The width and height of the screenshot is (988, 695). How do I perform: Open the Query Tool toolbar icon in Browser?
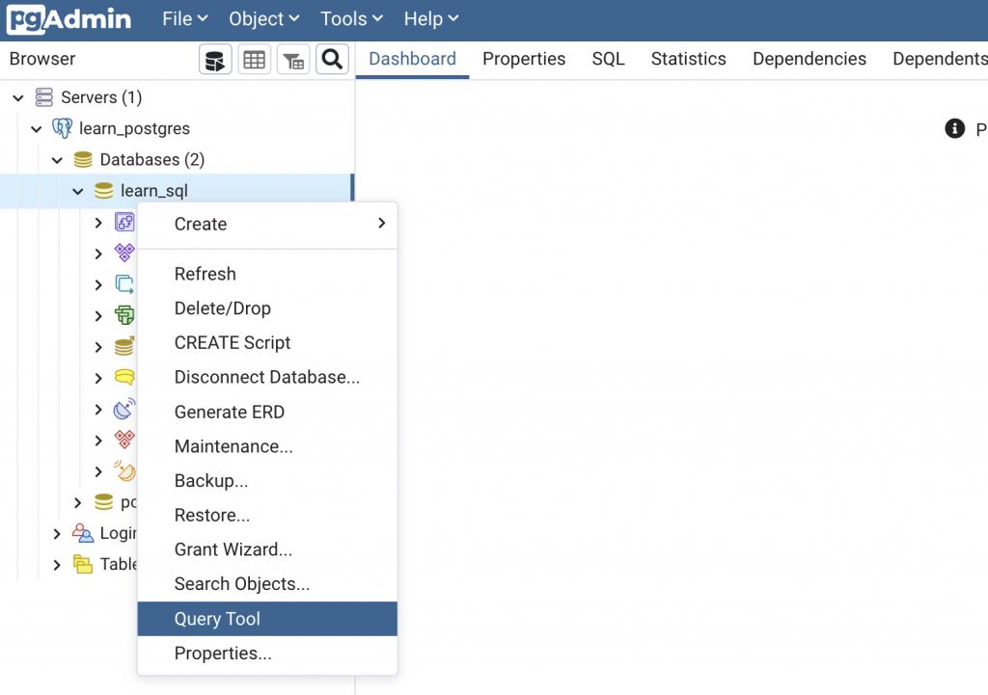point(215,60)
